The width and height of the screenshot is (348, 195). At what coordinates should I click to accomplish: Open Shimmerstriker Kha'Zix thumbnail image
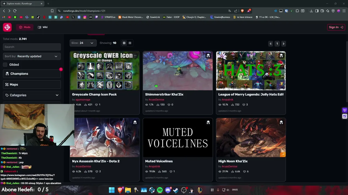(178, 71)
